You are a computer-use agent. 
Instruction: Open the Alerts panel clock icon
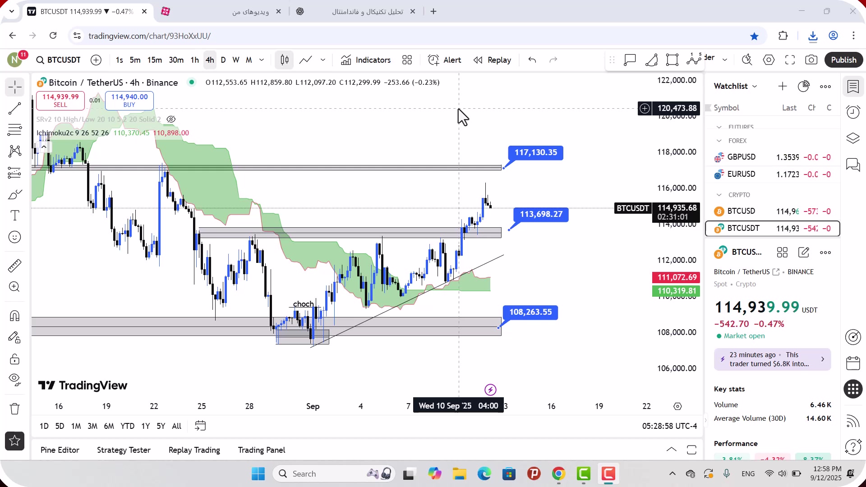853,112
